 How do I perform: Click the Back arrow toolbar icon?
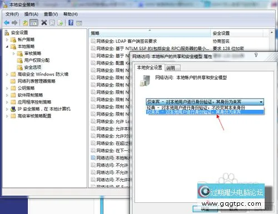click(7, 23)
